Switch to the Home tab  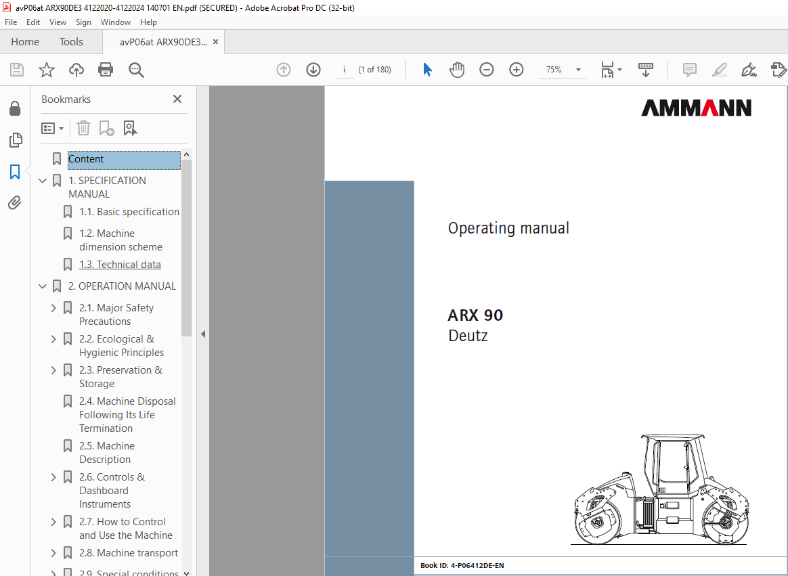(x=25, y=42)
